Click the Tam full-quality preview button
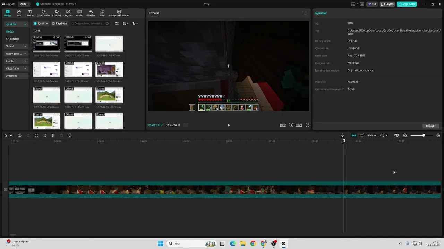The height and width of the screenshot is (249, 444). [283, 125]
